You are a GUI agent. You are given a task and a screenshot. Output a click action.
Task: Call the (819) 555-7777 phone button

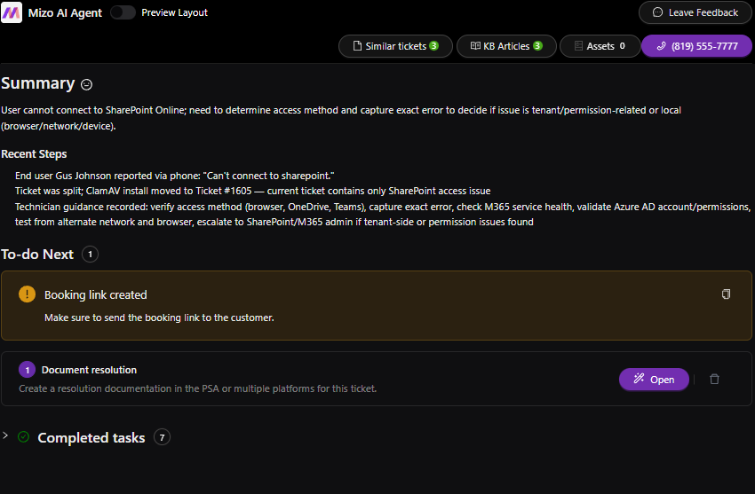695,46
